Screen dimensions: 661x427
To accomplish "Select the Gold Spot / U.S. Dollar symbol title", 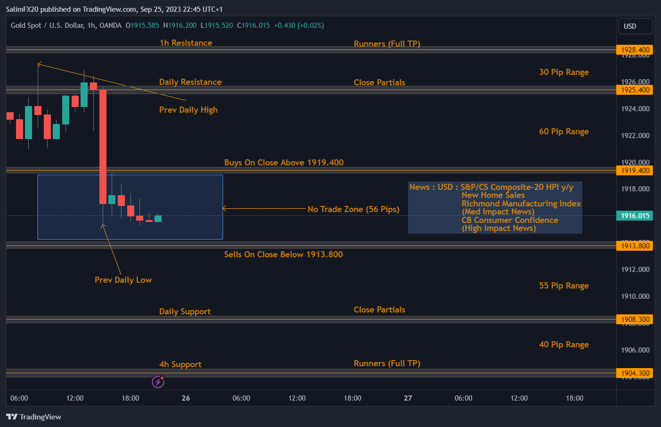I will point(47,25).
